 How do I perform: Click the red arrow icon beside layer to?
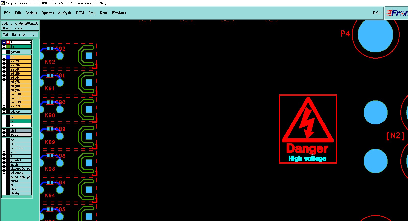pyautogui.click(x=8, y=42)
